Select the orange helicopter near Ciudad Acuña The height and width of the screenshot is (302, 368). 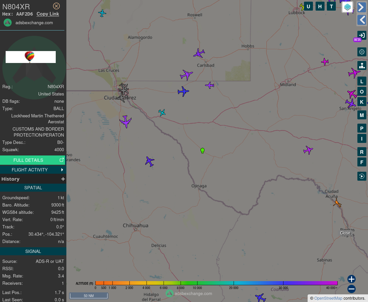[x=337, y=203]
